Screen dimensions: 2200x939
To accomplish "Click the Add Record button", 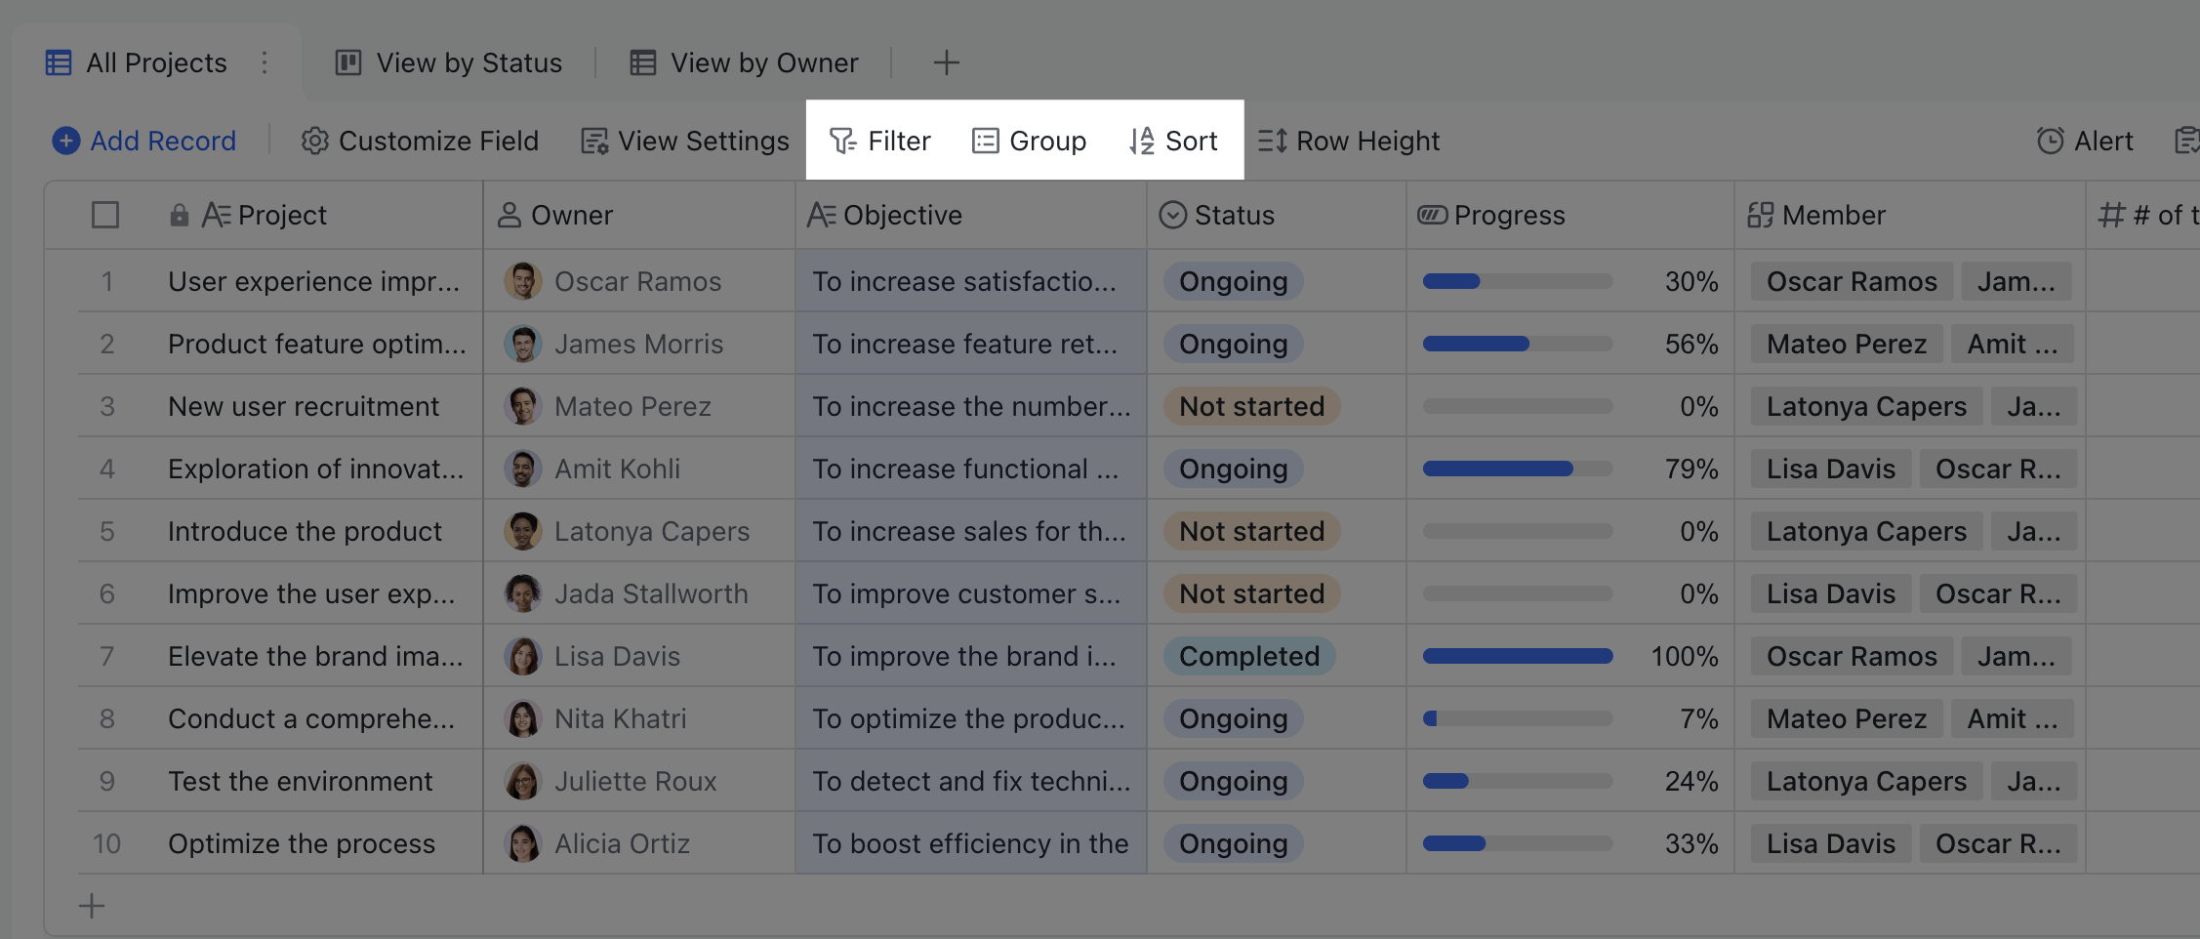I will (x=143, y=141).
